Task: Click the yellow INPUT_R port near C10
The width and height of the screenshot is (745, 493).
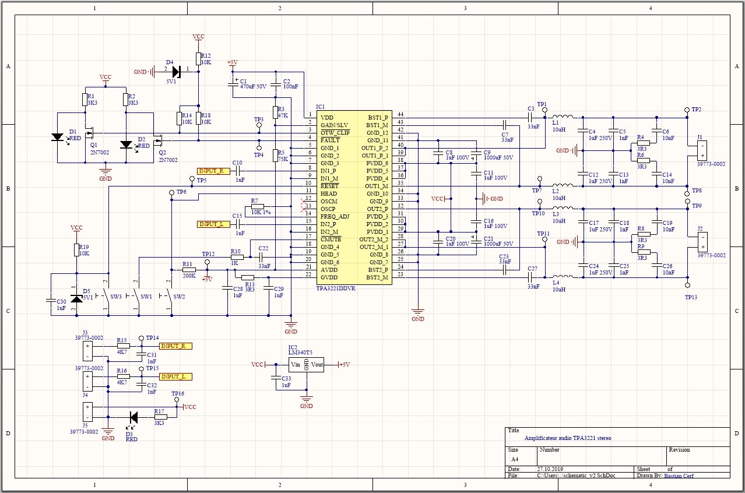Action: coord(212,171)
